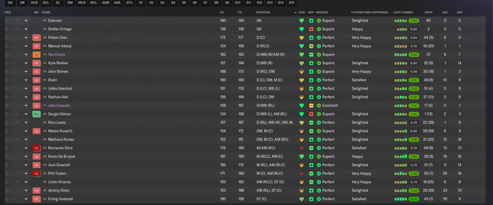
Task: Sort the table by the CA column
Action: (x=221, y=12)
